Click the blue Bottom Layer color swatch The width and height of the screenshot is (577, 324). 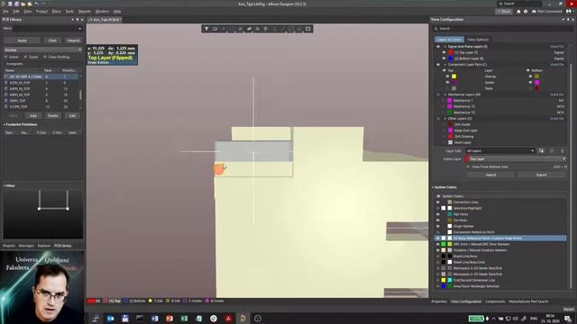(451, 58)
